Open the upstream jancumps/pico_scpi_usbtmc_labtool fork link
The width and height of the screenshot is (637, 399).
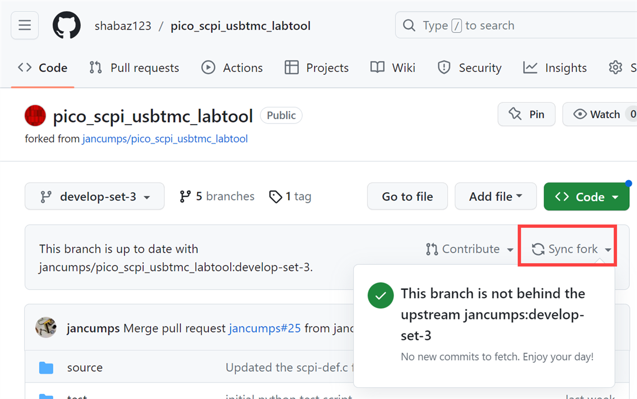(165, 139)
